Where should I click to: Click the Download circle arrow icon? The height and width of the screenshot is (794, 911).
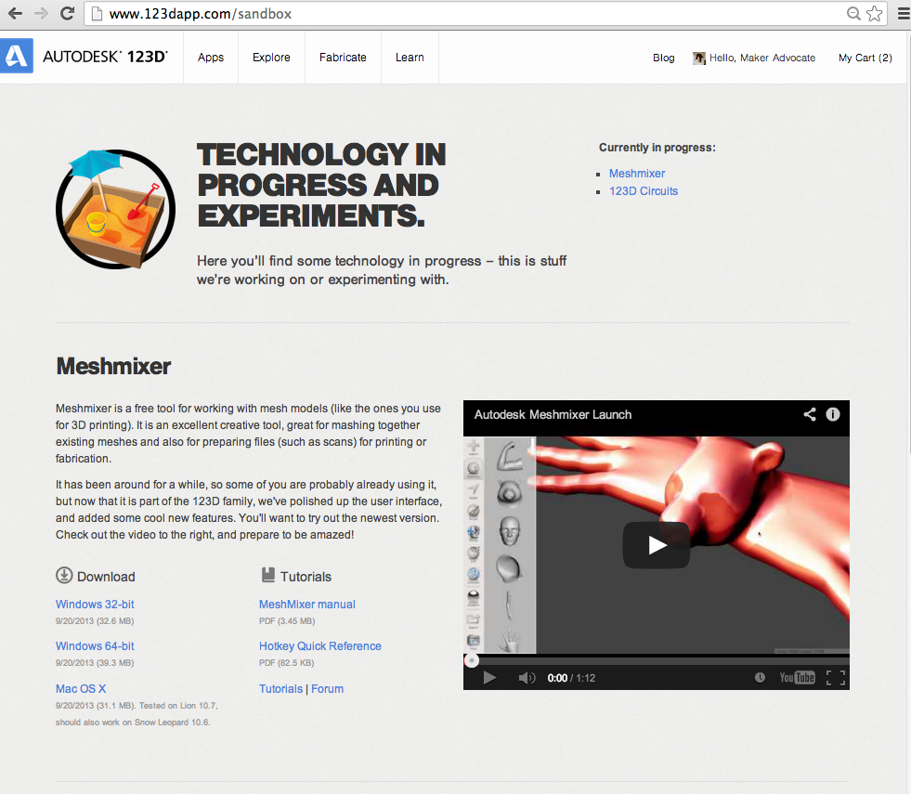coord(64,575)
